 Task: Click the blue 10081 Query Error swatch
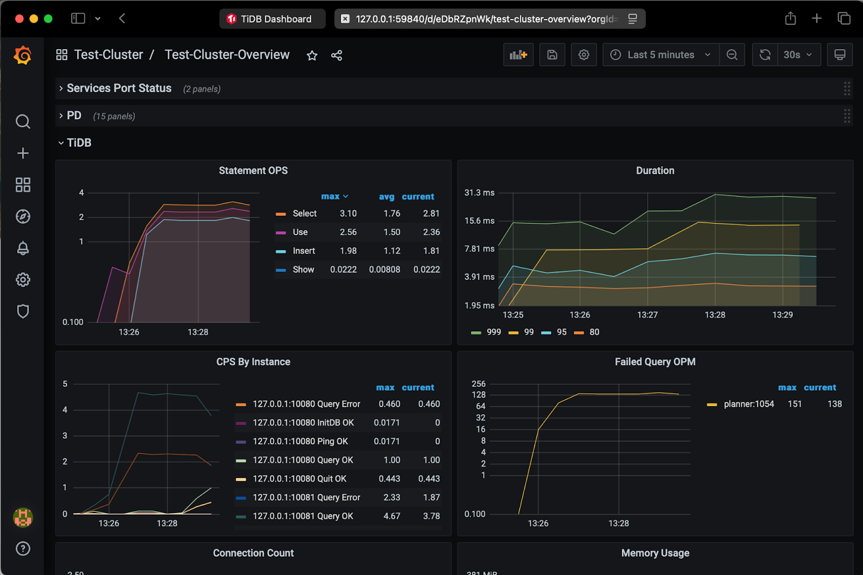point(241,498)
